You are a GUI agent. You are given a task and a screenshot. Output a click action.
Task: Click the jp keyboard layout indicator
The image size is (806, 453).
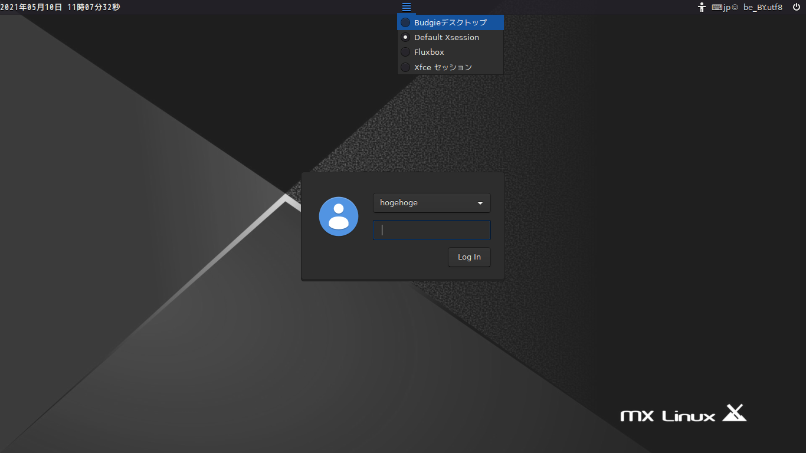(x=725, y=7)
